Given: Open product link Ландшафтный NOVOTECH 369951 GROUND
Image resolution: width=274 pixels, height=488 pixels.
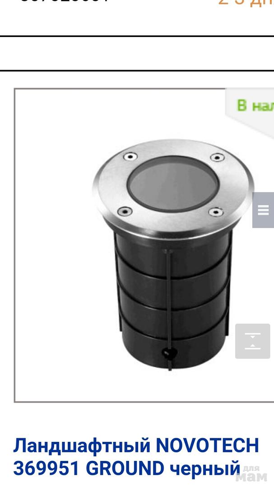Looking at the screenshot, I should [x=136, y=457].
